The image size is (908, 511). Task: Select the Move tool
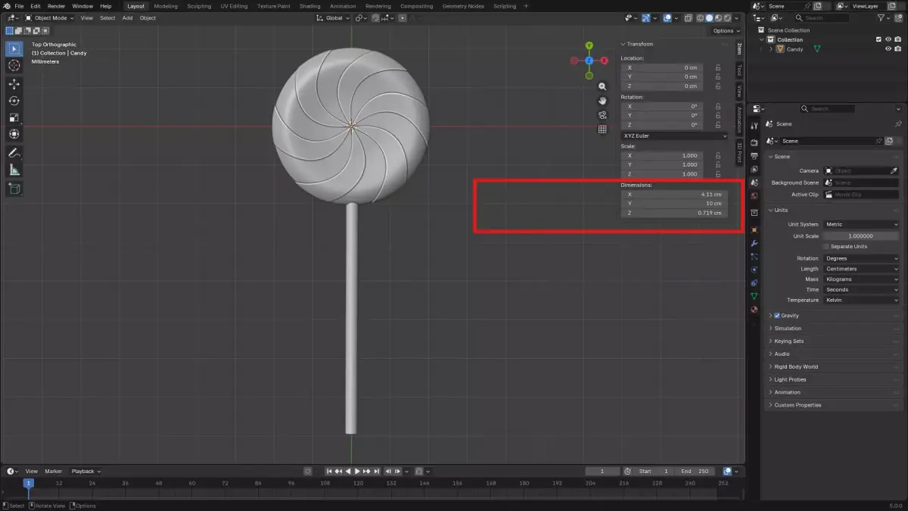[x=14, y=84]
